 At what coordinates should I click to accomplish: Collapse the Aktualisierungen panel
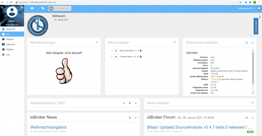97,42
